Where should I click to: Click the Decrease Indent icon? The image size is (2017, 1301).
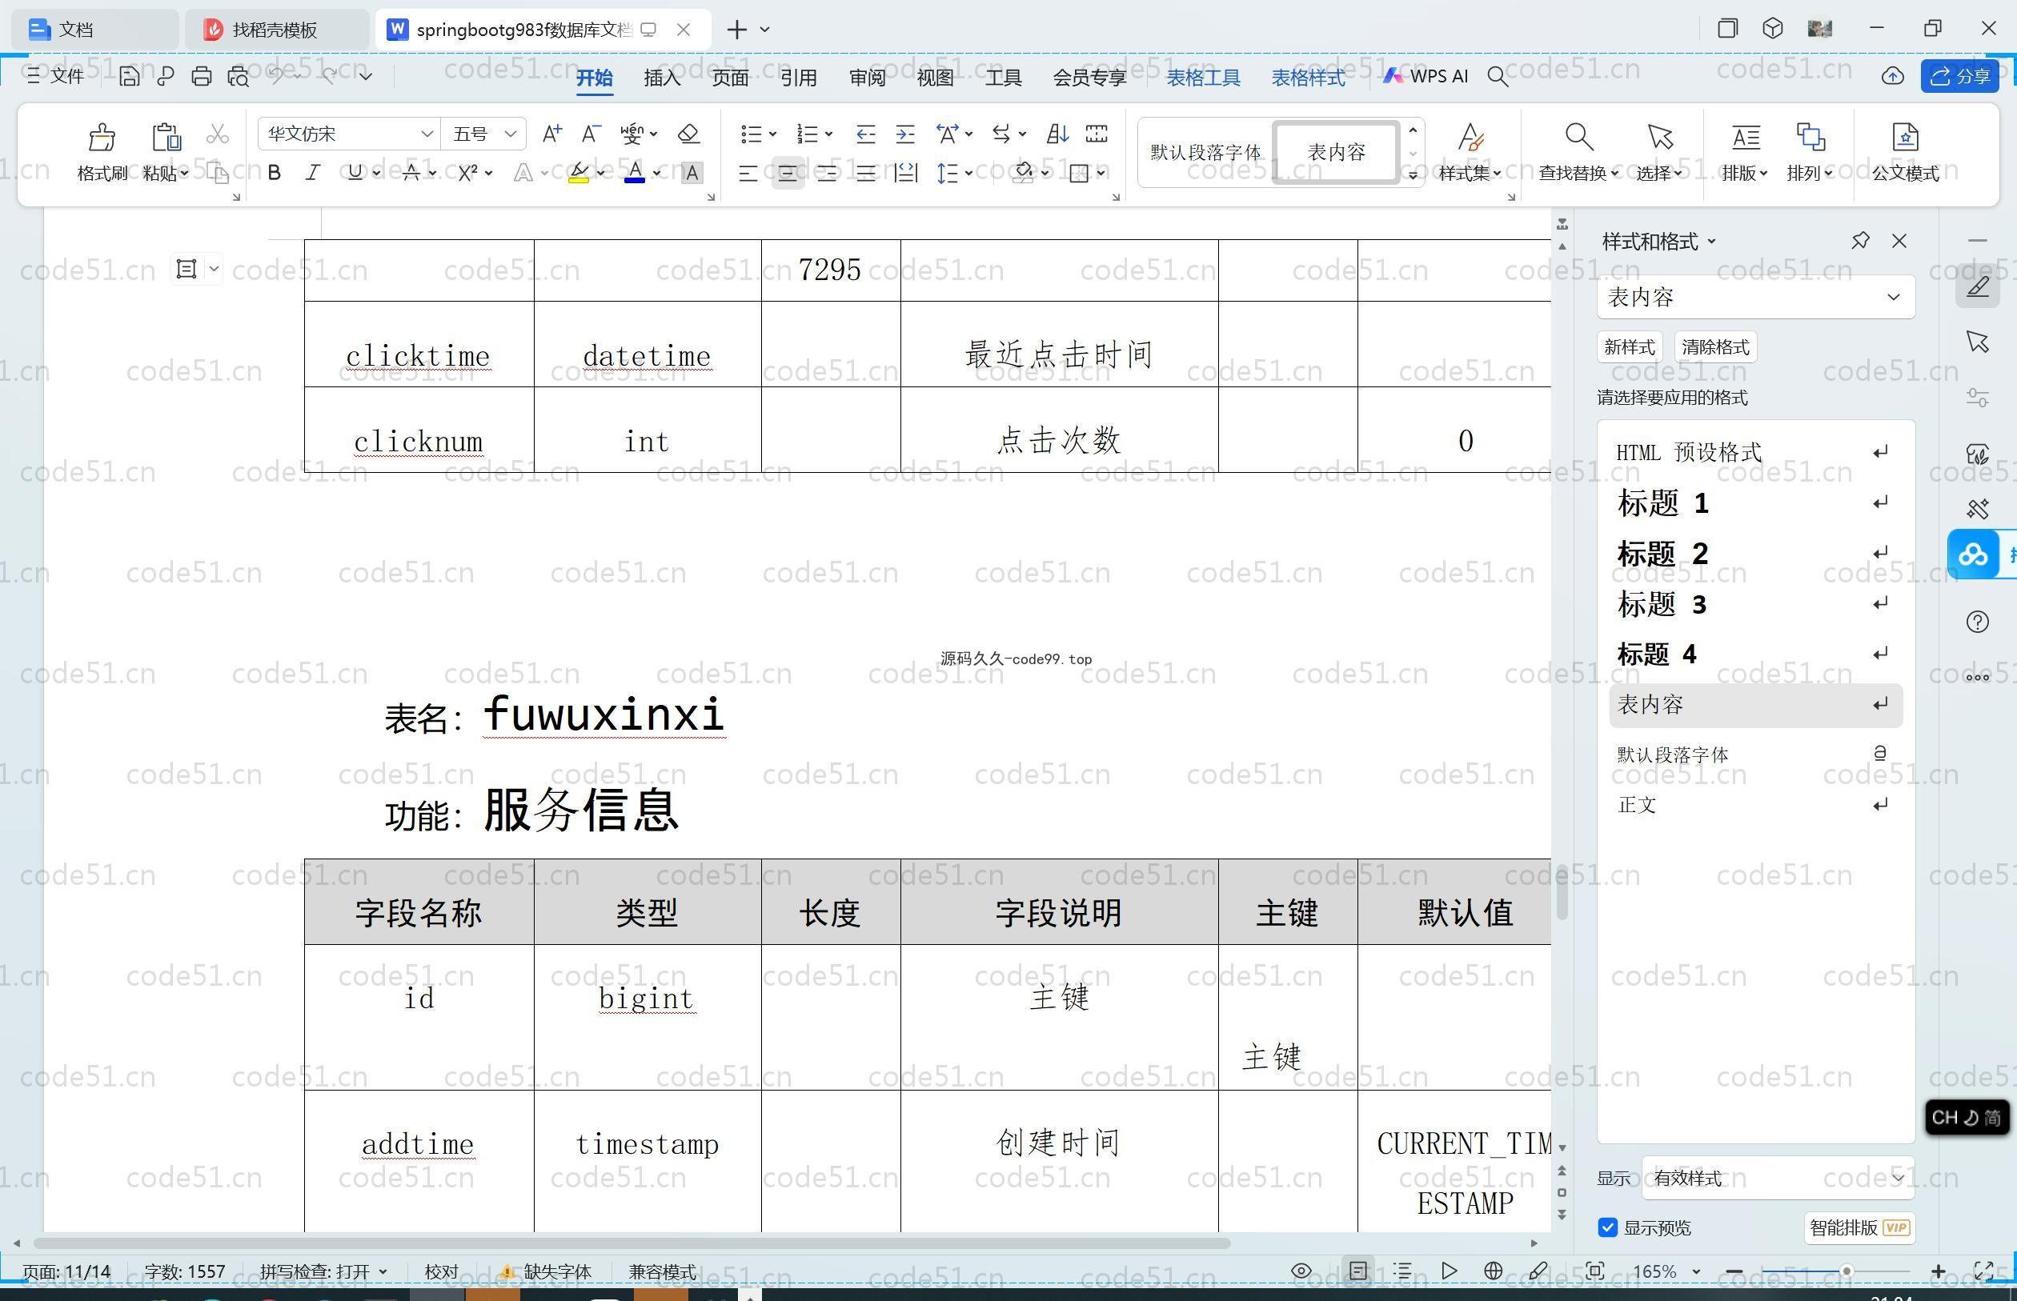tap(865, 134)
